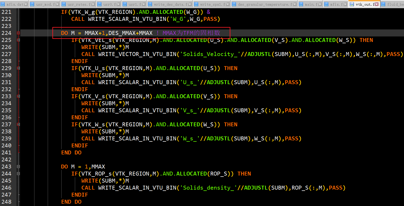Collapse the DO M = 1,MMAX loop fold

(x=18, y=167)
